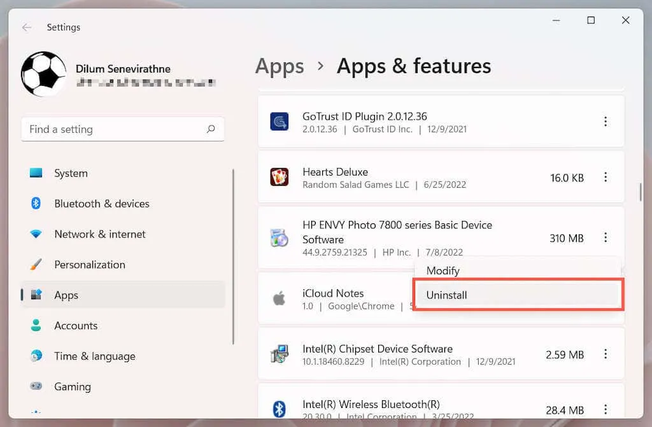
Task: Click the back arrow in Settings
Action: tap(27, 27)
